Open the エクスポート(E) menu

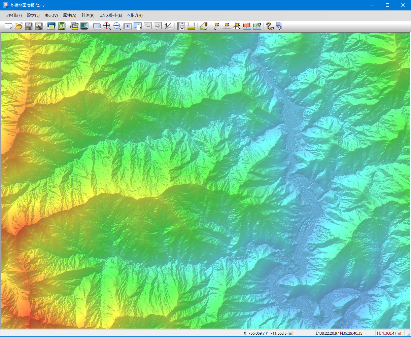[111, 15]
